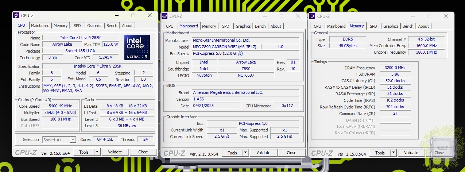Click DRAM Frequency value 3200.0 MHz

coord(395,68)
